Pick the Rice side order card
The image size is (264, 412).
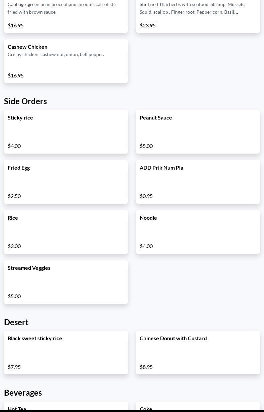point(66,232)
